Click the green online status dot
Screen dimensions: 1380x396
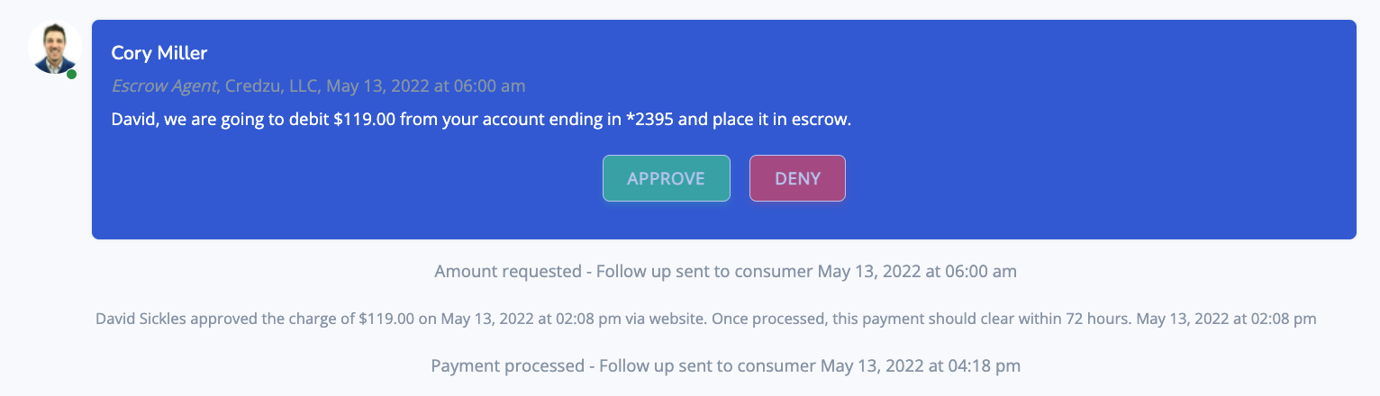tap(72, 74)
